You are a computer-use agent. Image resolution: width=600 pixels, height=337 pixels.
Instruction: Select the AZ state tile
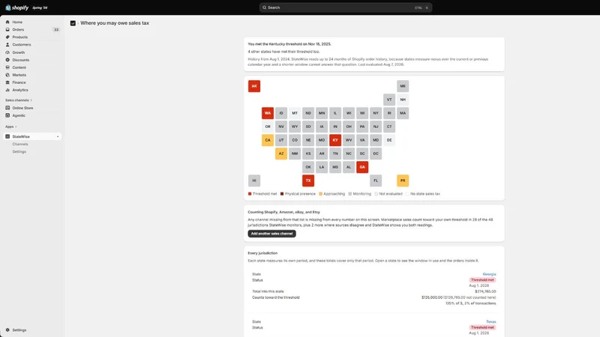[x=281, y=154]
